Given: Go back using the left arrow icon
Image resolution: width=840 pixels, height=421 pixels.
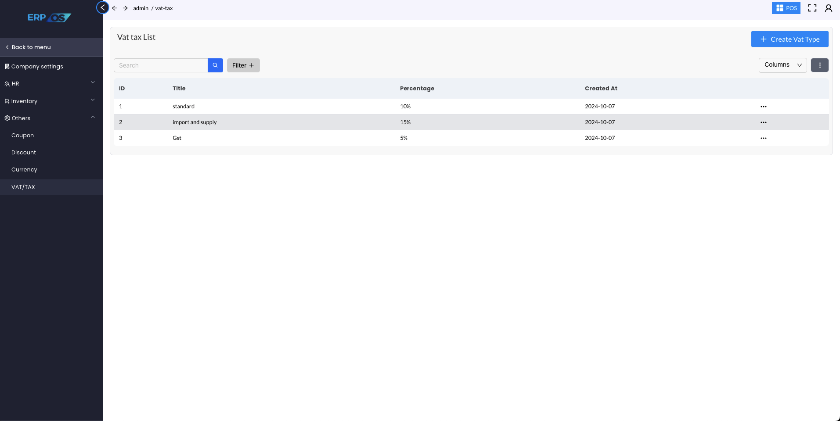Looking at the screenshot, I should tap(114, 8).
